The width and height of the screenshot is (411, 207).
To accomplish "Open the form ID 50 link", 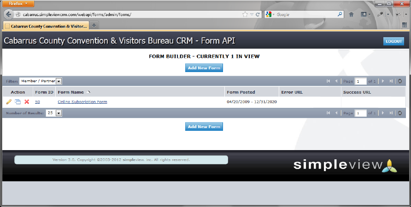I will (x=37, y=102).
